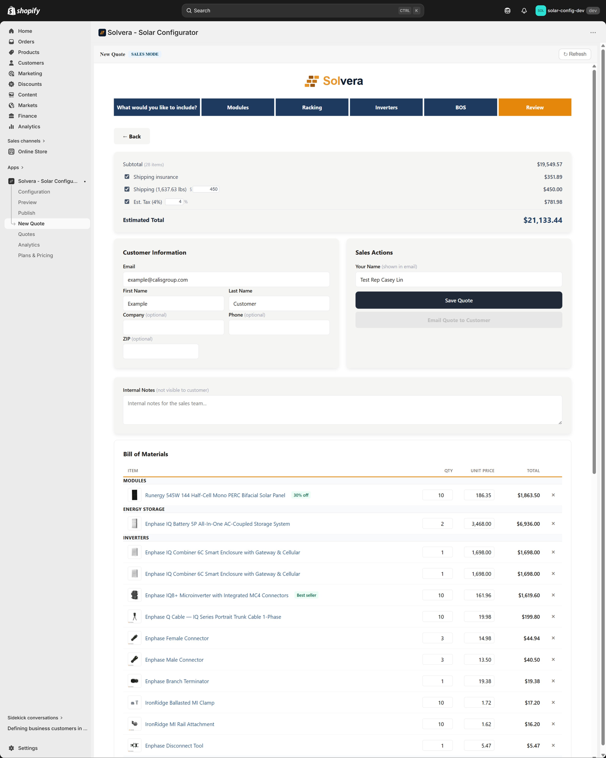Switch to the Inverters tab

pyautogui.click(x=386, y=107)
